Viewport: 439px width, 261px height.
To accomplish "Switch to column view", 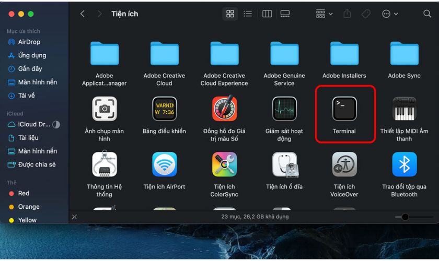I will [x=267, y=14].
